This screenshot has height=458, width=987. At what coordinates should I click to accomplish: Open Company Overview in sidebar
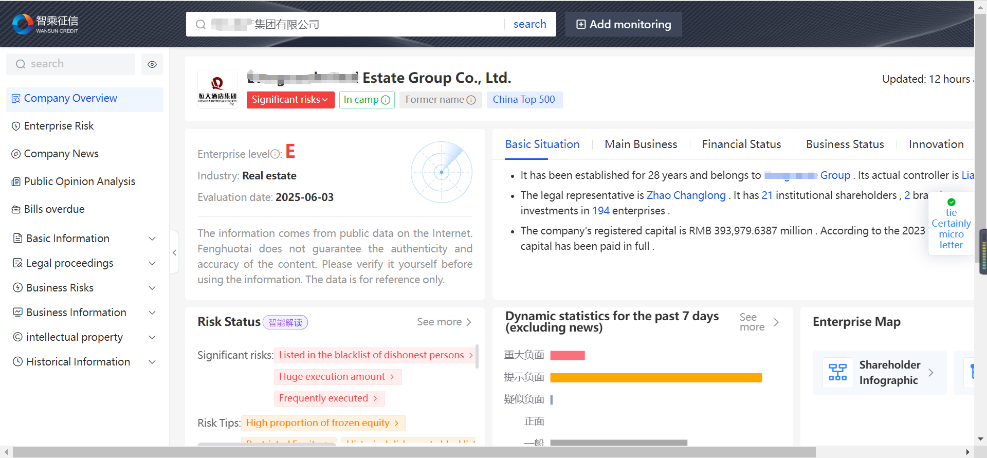coord(84,99)
